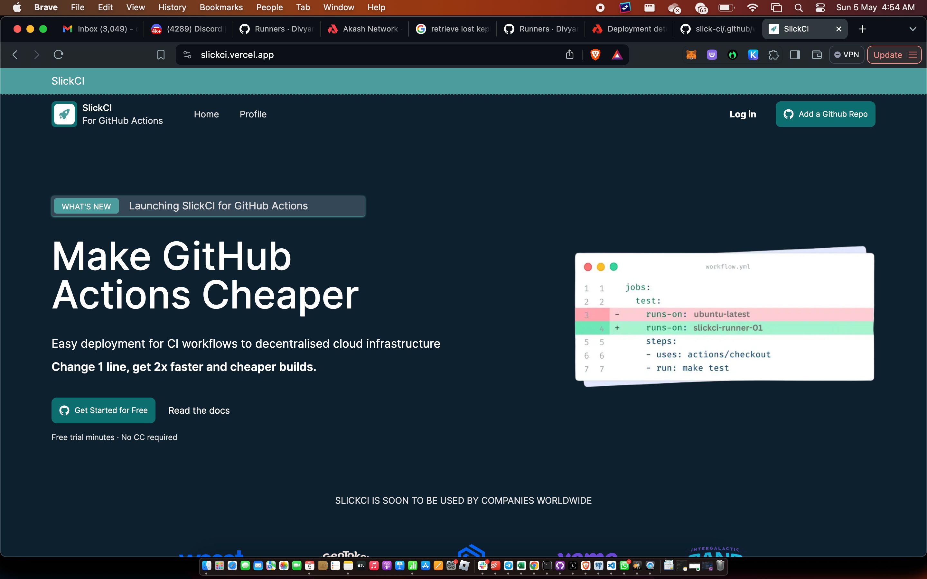Open site settings icon in address bar

(187, 55)
